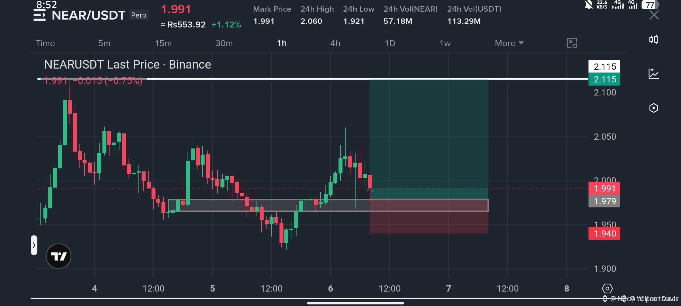The height and width of the screenshot is (306, 681).
Task: Toggle the chart layout/picture-in-picture icon
Action: [x=572, y=43]
